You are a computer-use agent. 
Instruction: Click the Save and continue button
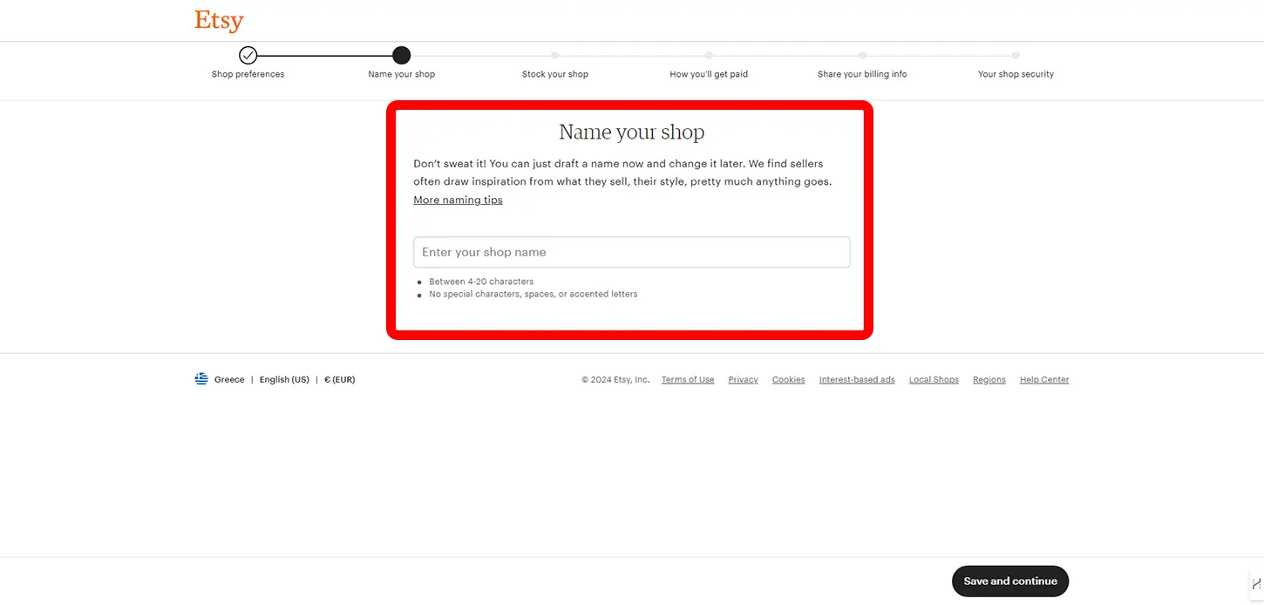click(1010, 581)
